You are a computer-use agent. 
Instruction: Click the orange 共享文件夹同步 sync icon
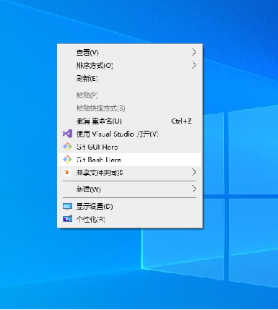pyautogui.click(x=67, y=173)
